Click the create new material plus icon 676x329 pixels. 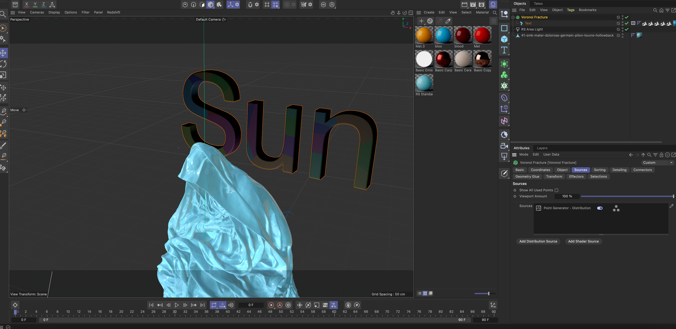[x=421, y=21]
